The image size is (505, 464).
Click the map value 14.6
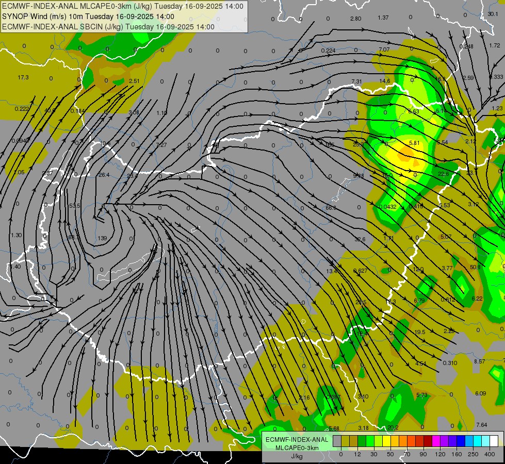[384, 81]
